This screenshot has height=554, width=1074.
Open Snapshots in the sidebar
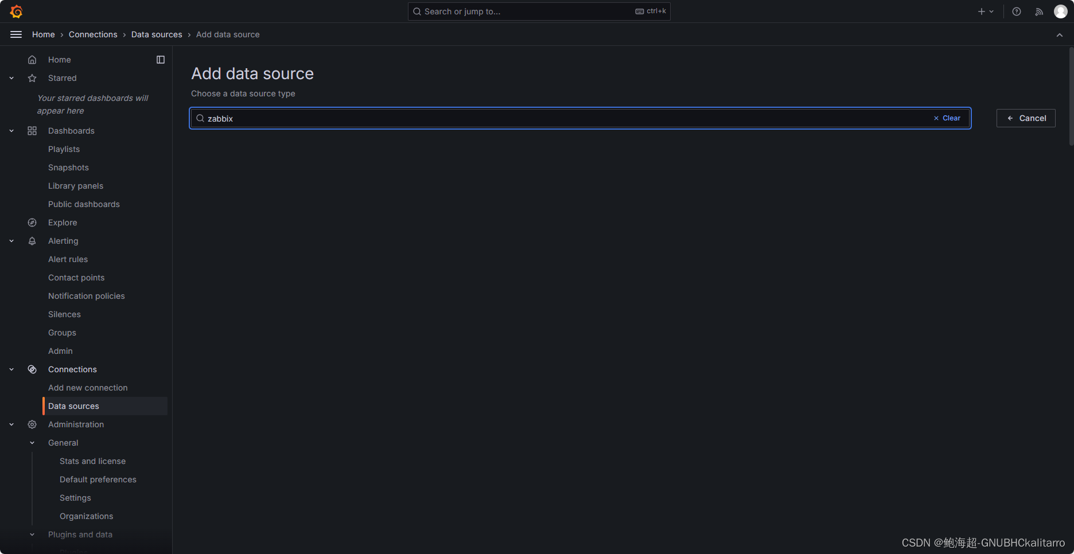68,167
